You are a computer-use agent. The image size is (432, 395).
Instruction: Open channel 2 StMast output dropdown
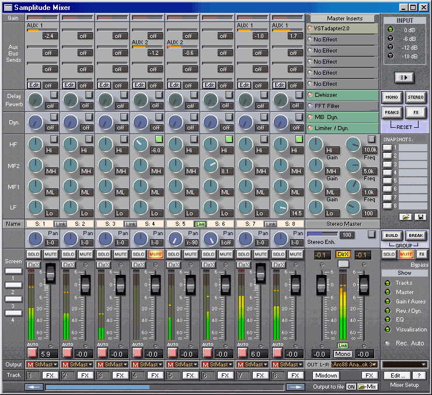(78, 365)
